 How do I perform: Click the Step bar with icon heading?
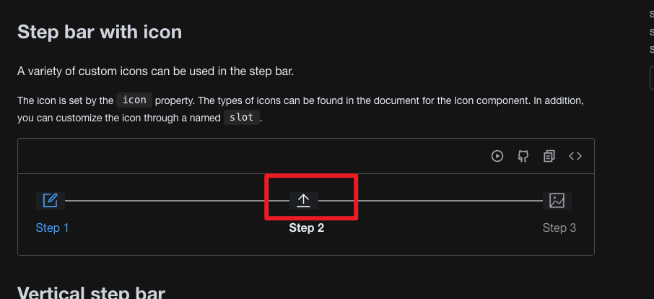click(100, 32)
